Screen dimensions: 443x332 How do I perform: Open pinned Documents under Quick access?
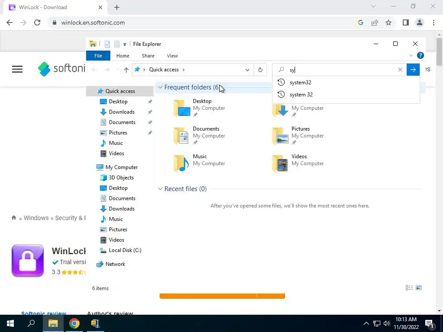tap(122, 122)
